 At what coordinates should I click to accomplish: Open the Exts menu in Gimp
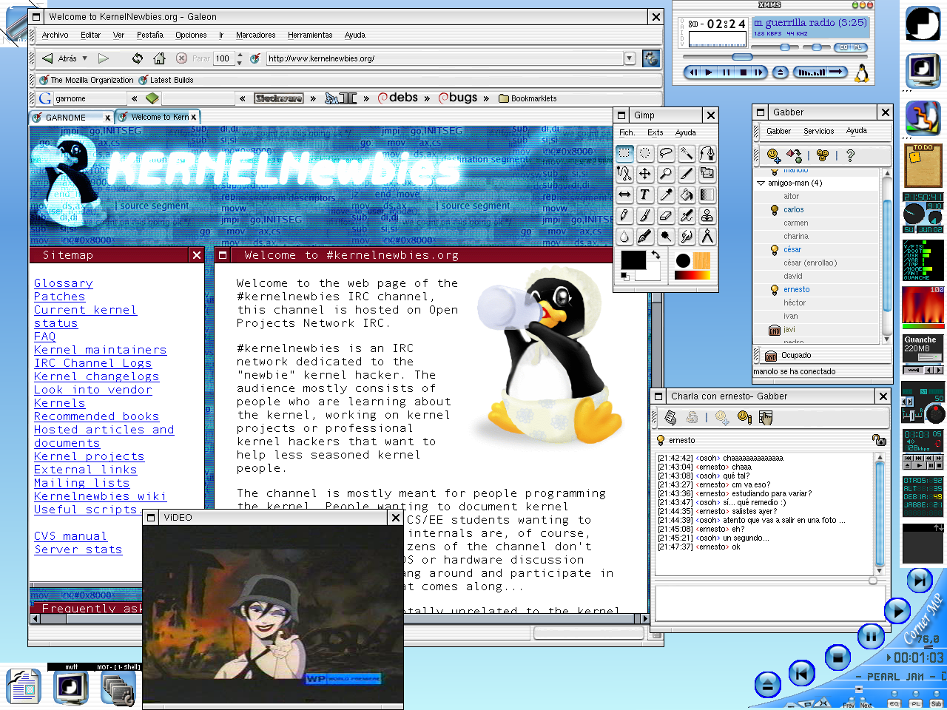click(x=656, y=132)
